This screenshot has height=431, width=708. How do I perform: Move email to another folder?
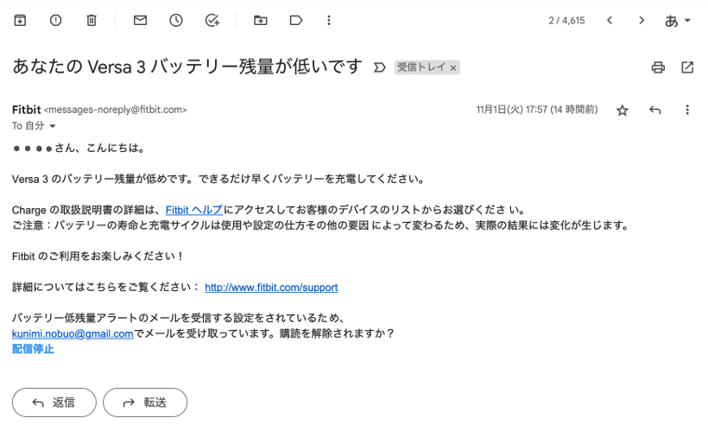pos(261,20)
